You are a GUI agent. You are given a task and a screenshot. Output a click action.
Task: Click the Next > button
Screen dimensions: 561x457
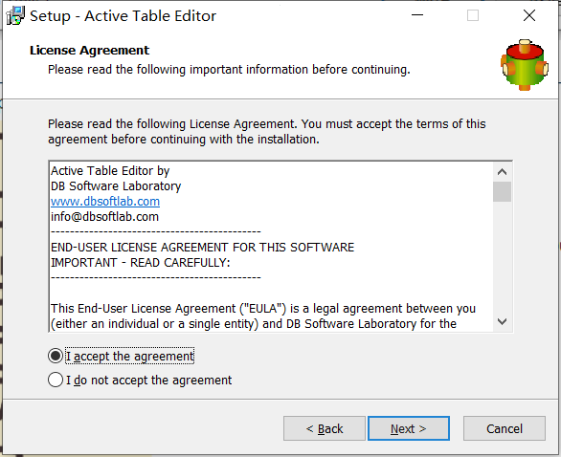tap(409, 428)
